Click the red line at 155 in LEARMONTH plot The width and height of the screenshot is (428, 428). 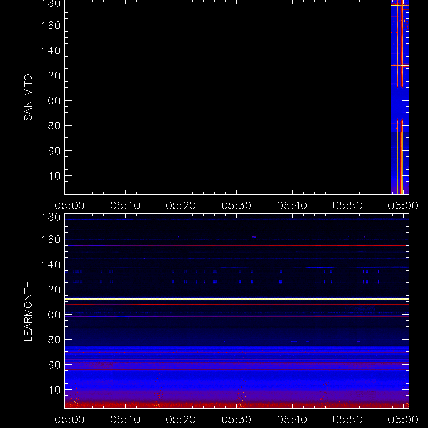click(x=236, y=246)
